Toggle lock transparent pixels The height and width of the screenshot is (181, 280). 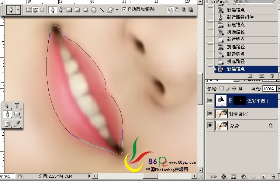pyautogui.click(x=222, y=88)
